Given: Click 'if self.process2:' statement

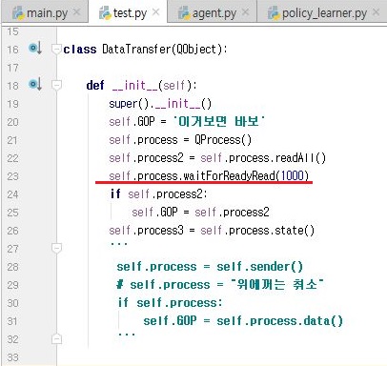Looking at the screenshot, I should point(158,194).
